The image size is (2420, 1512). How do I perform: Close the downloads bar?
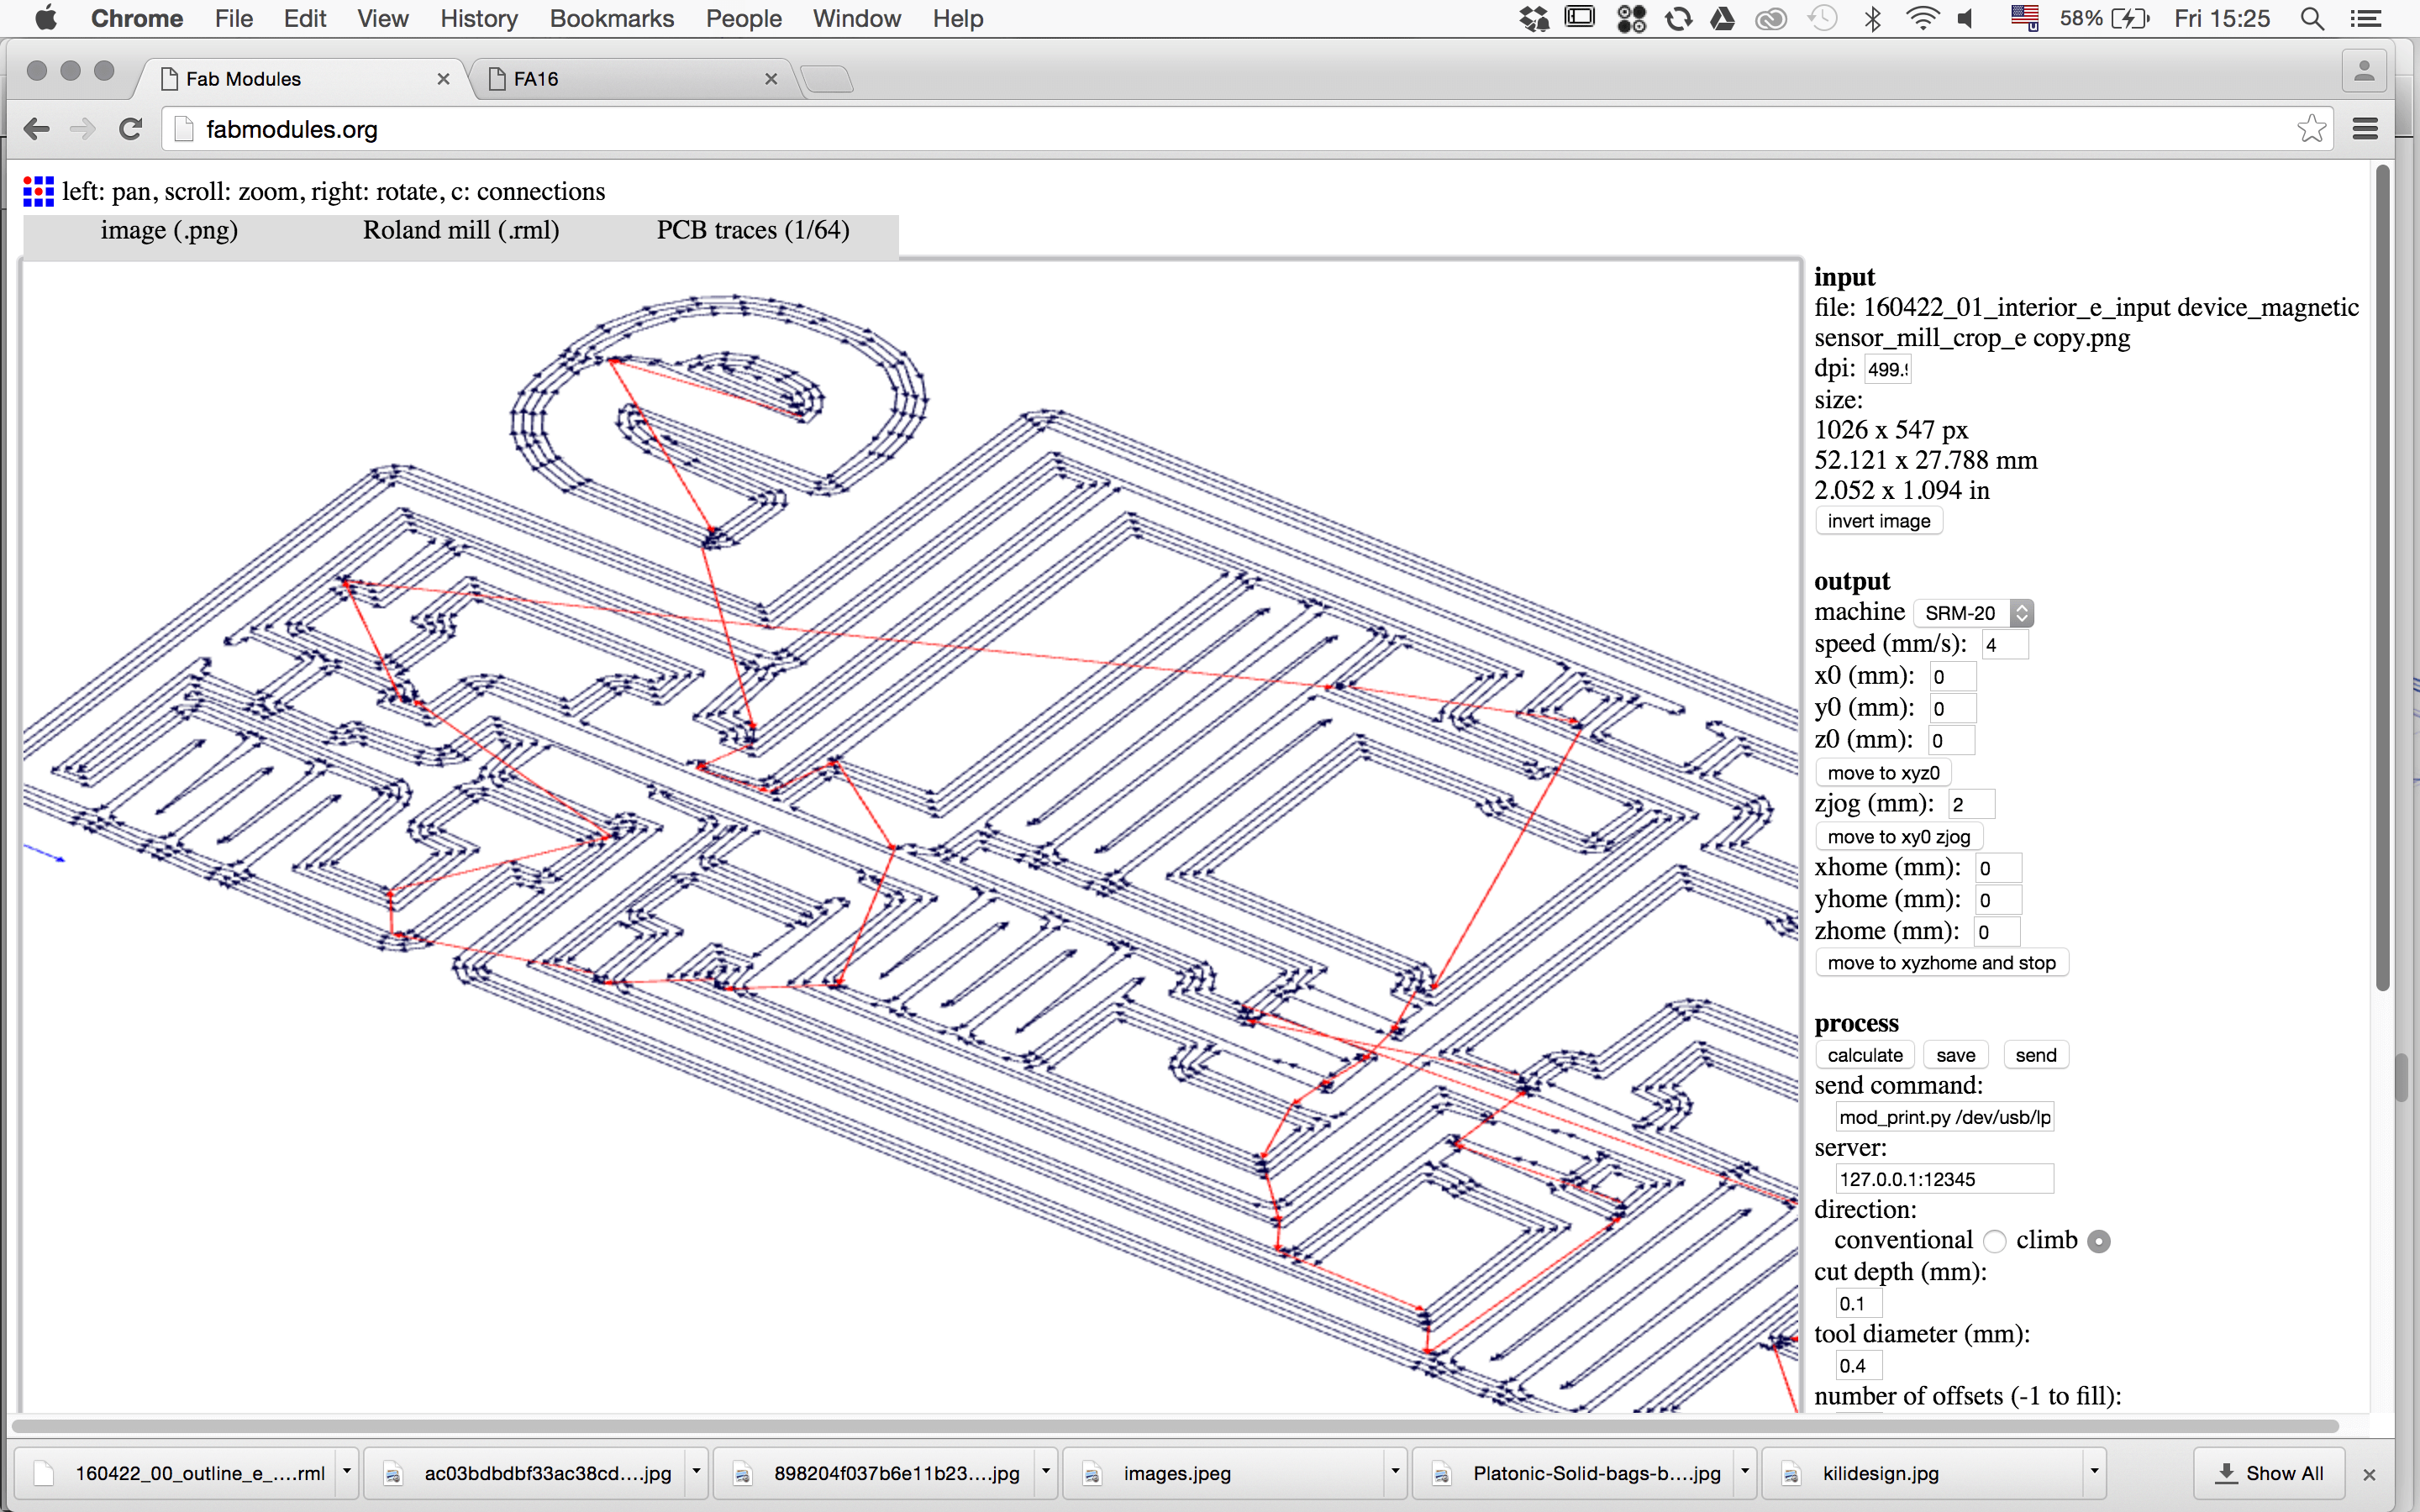[x=2369, y=1474]
